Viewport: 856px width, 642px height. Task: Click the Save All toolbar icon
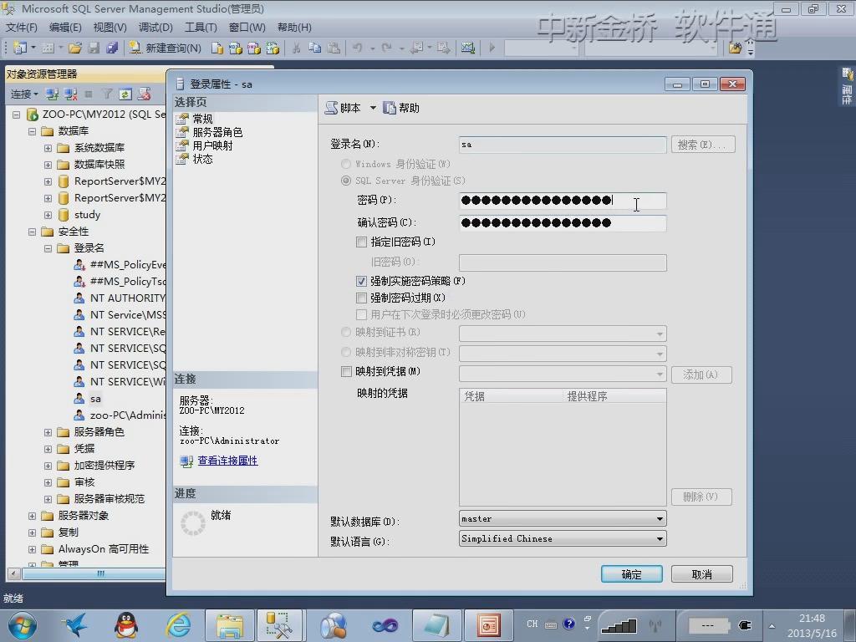coord(112,48)
